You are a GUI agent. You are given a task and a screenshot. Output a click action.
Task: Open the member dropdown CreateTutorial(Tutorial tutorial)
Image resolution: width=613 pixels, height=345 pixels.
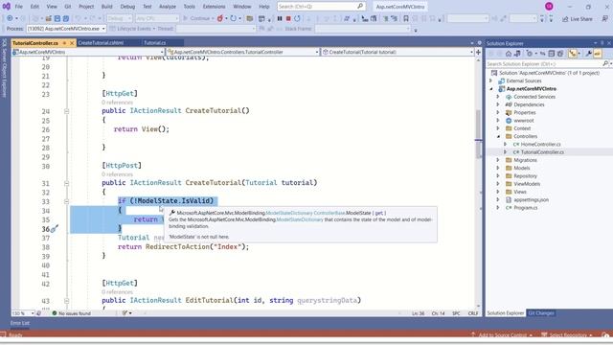397,52
